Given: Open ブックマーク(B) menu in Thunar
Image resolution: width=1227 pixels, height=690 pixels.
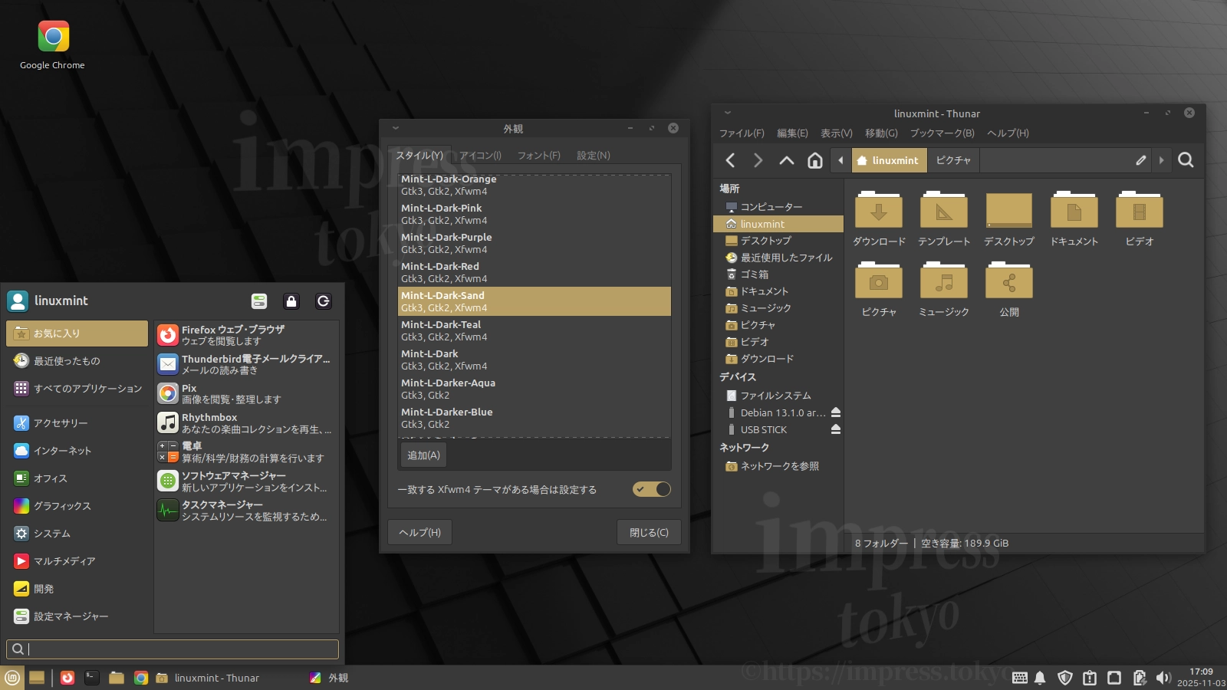Looking at the screenshot, I should pos(942,133).
